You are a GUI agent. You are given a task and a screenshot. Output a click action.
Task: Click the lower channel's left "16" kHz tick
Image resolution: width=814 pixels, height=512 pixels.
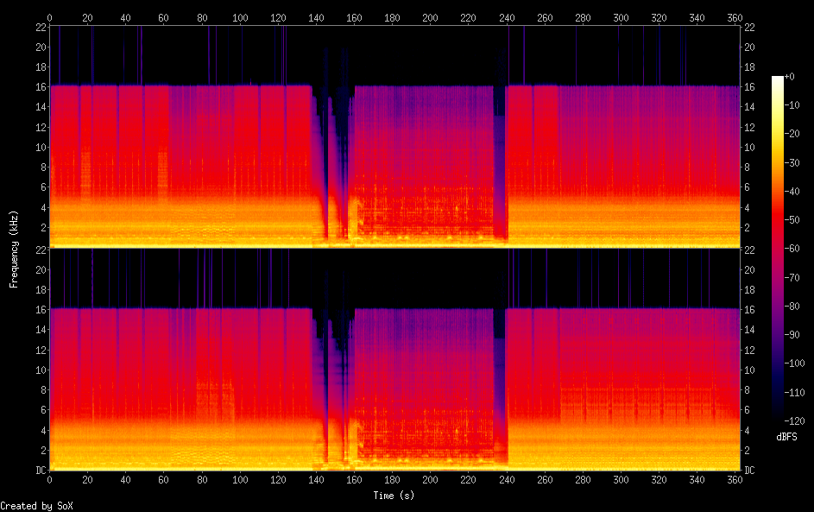click(x=41, y=309)
